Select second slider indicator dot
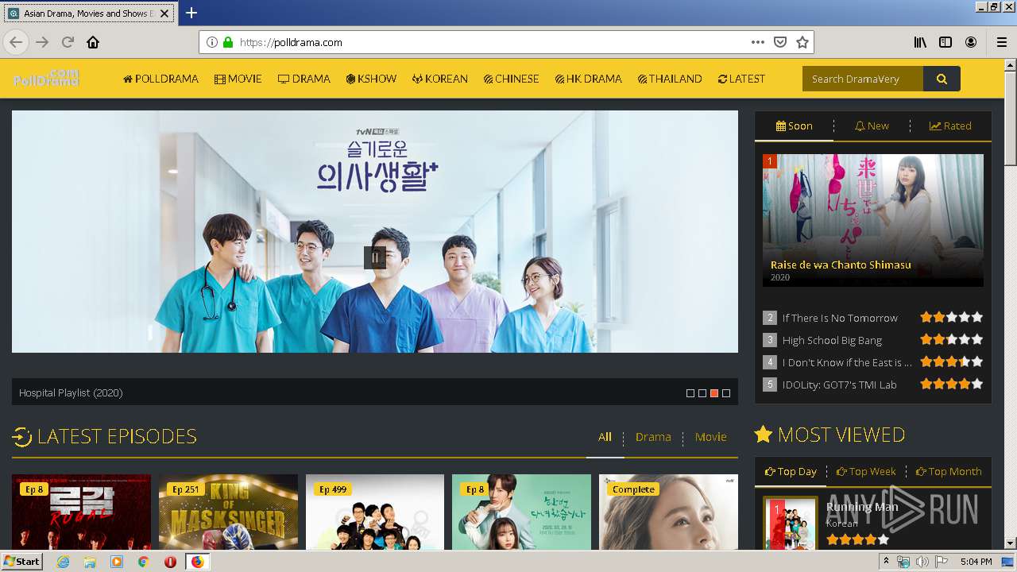This screenshot has height=572, width=1017. click(702, 393)
